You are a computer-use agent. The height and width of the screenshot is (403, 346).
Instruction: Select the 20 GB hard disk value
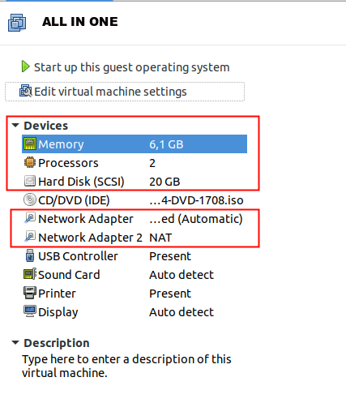[164, 182]
